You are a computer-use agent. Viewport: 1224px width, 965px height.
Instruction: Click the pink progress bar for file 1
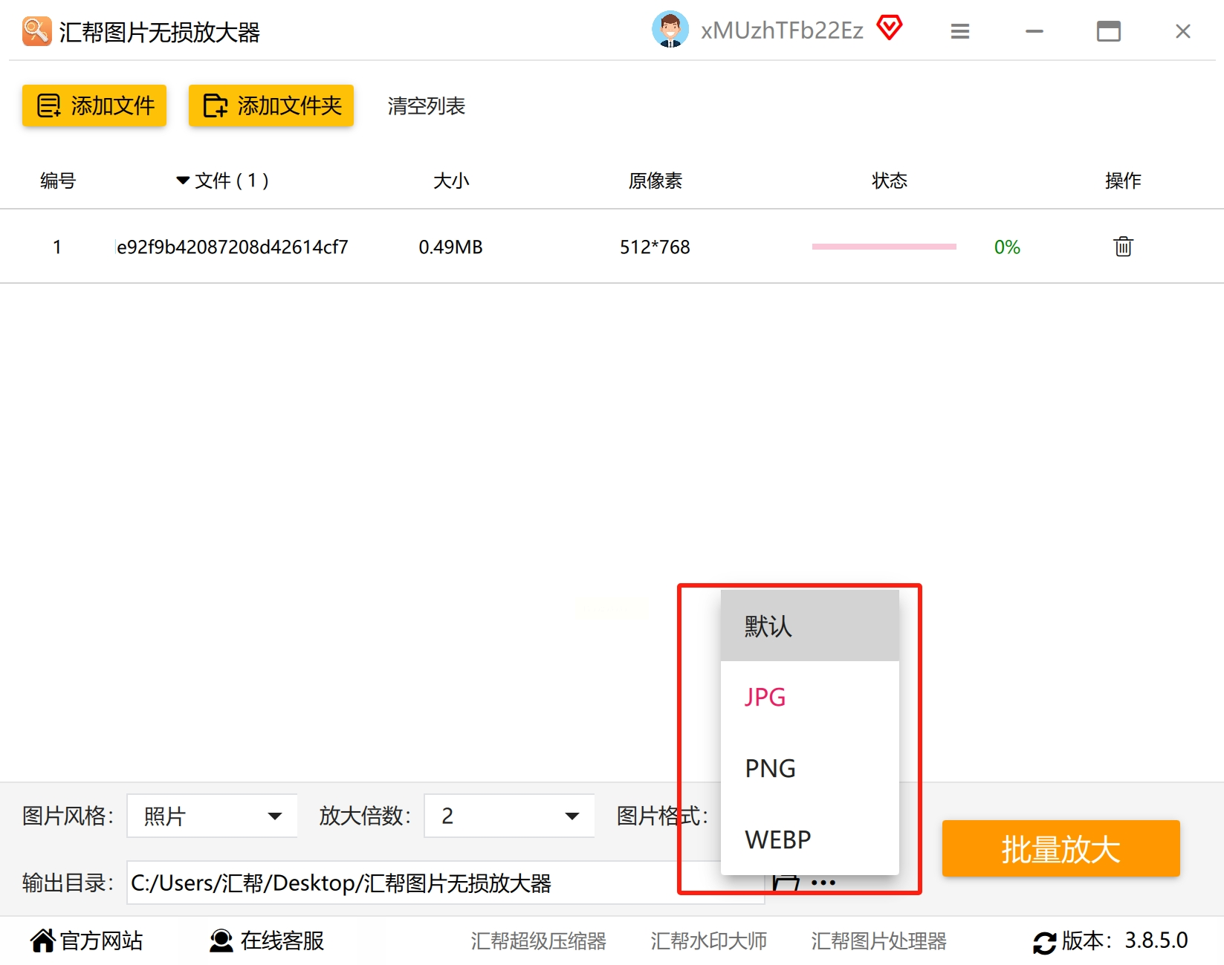click(x=884, y=247)
